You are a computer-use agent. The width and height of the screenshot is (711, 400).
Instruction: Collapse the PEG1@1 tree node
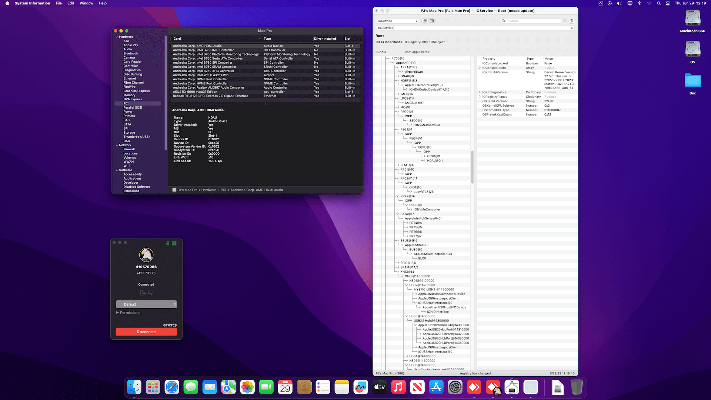click(397, 130)
